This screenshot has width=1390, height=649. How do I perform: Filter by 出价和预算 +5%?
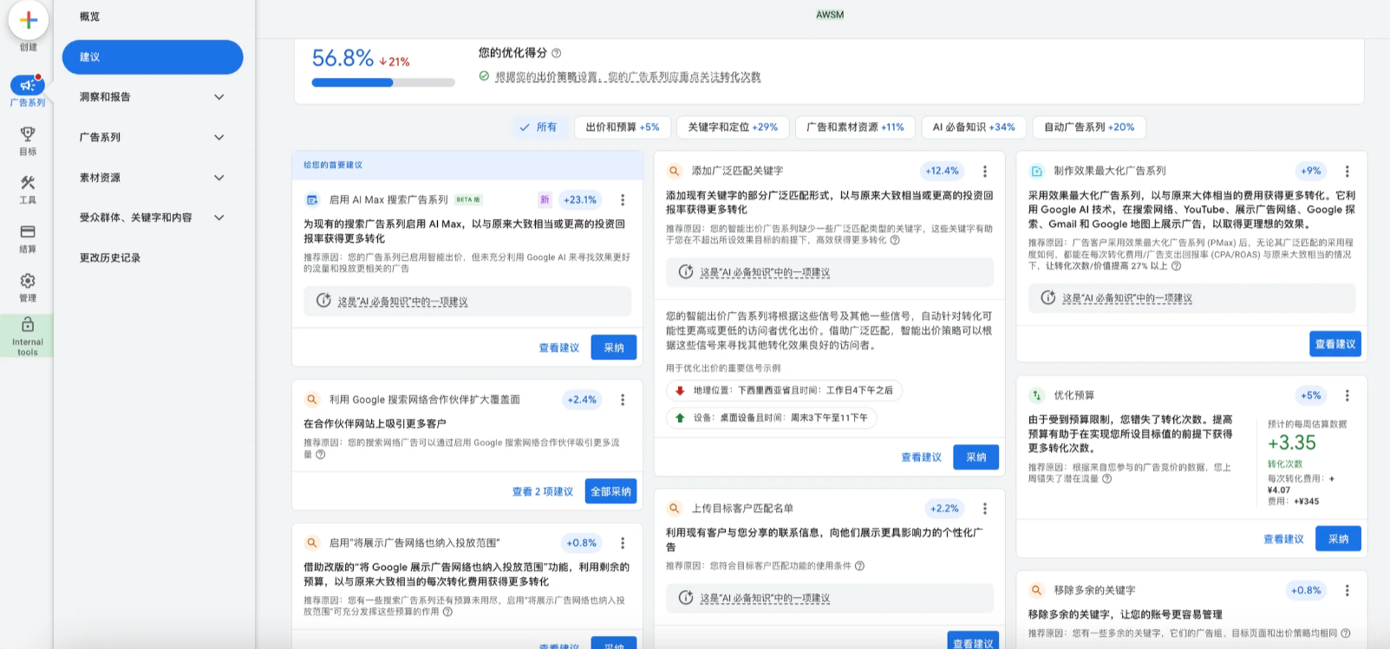(x=623, y=127)
